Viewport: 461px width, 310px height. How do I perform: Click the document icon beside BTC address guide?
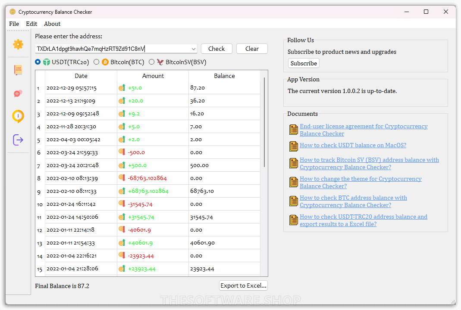293,201
